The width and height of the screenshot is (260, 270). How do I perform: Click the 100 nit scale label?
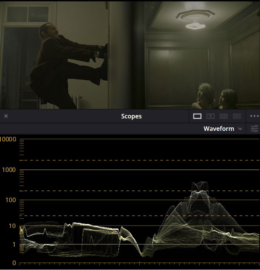pos(11,200)
